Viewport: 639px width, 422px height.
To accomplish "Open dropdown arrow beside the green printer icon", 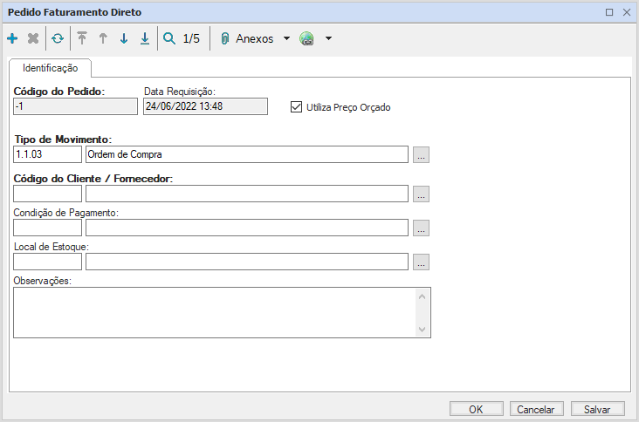I will click(328, 39).
